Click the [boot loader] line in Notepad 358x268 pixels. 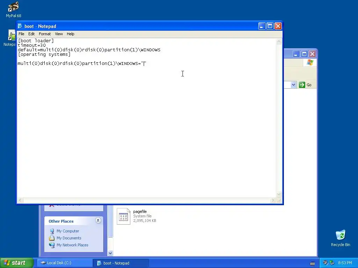click(x=36, y=40)
